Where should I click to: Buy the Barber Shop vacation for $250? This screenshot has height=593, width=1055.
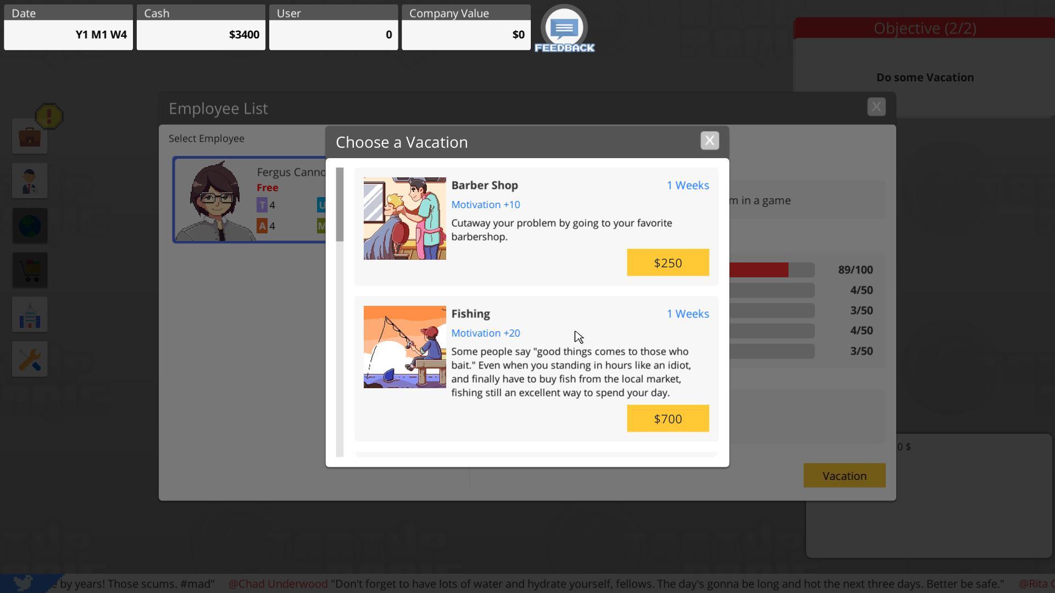(x=668, y=262)
